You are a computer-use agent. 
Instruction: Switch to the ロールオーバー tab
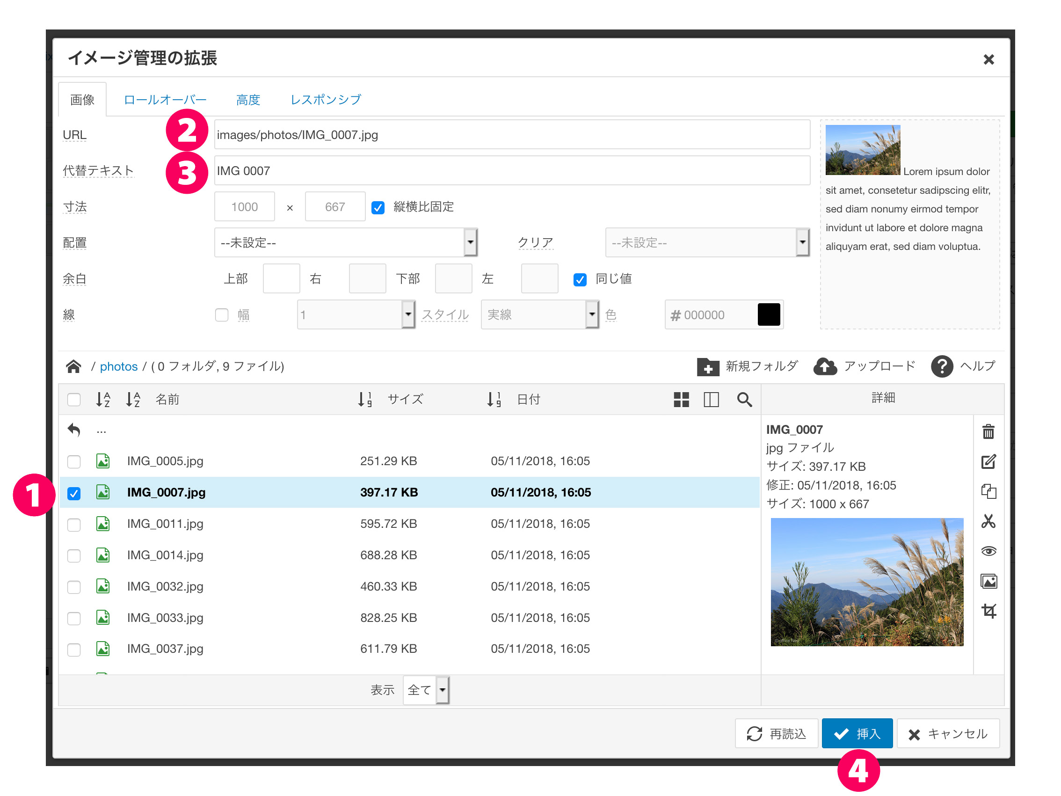pos(165,100)
